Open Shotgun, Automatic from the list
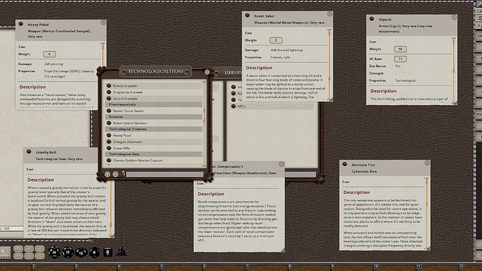 click(x=128, y=142)
